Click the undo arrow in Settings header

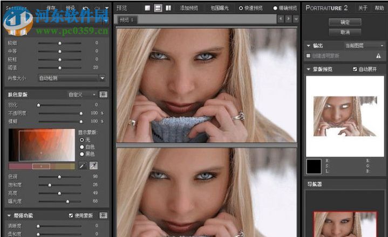(86, 9)
